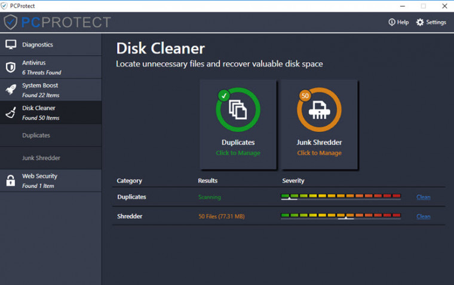The image size is (454, 285).
Task: Click the Disk Cleaner page heading
Action: coord(161,48)
